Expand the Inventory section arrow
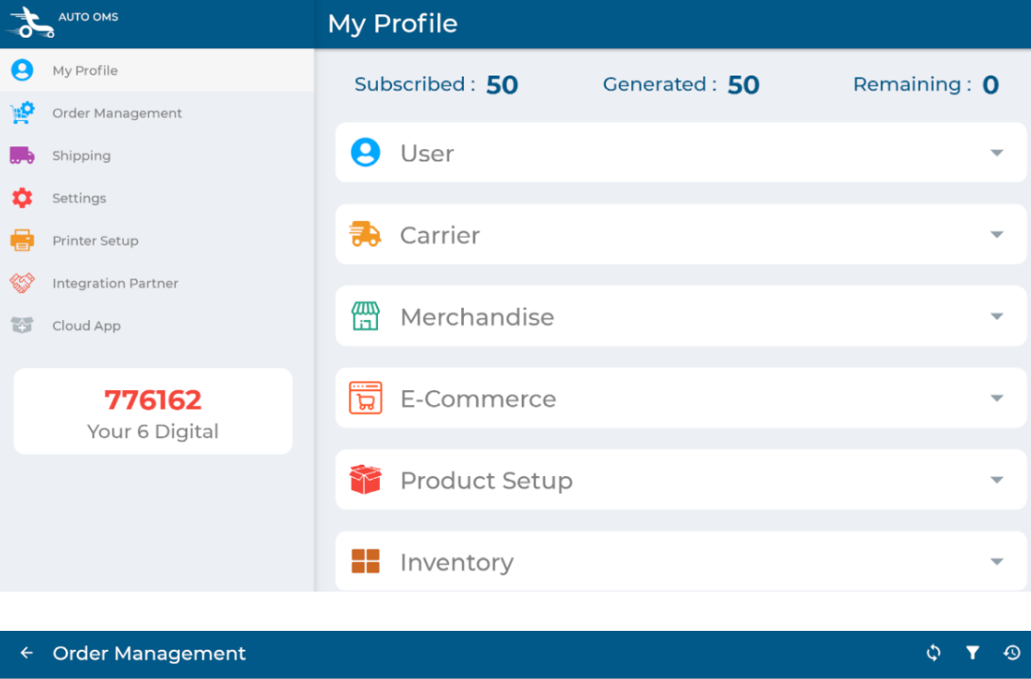Viewport: 1031px width, 679px height. click(997, 561)
